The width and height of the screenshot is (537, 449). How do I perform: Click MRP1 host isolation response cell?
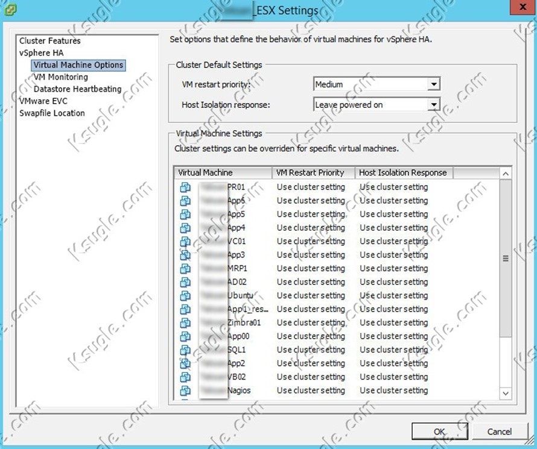tap(394, 269)
